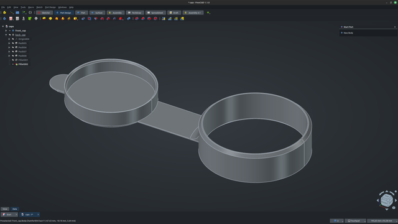Screen dimensions: 398x224
Task: Click the Boolean operation tool icon
Action: click(129, 19)
